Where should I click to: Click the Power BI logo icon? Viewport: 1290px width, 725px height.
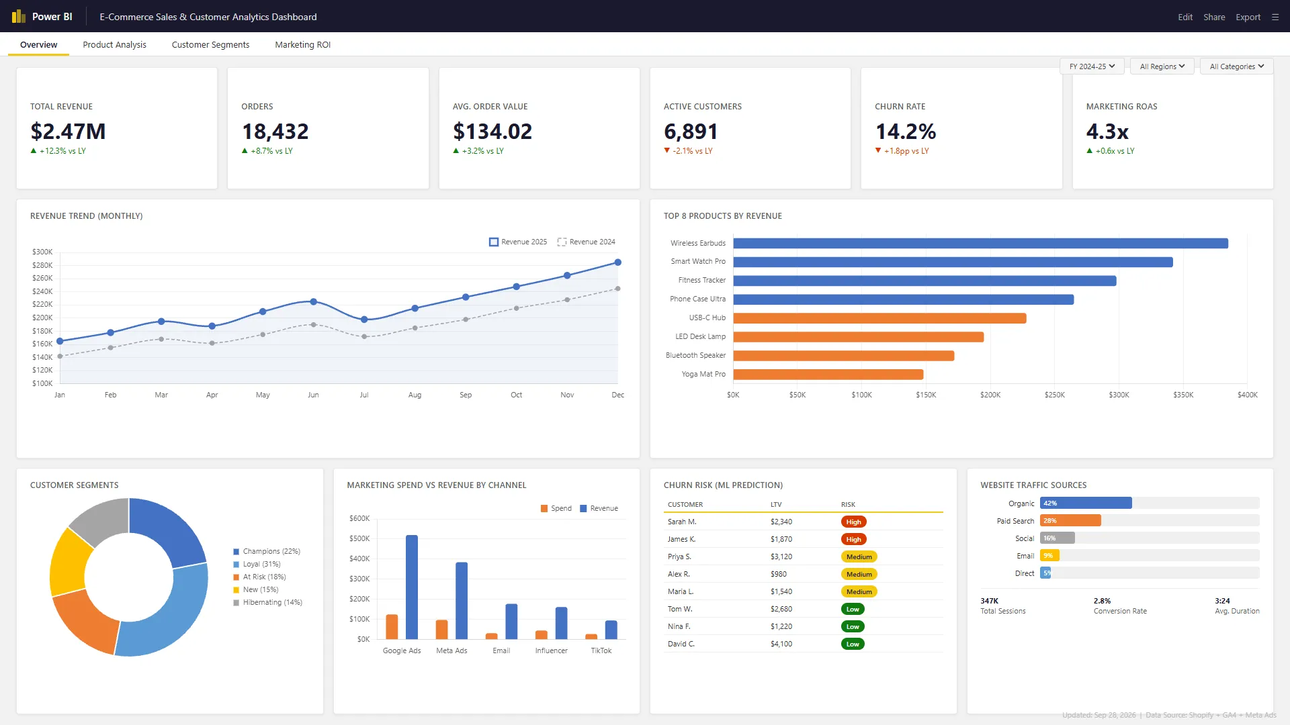(x=18, y=16)
